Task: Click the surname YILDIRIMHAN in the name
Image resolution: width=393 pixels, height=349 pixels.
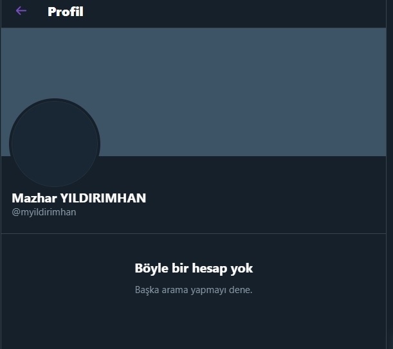Action: pos(103,198)
